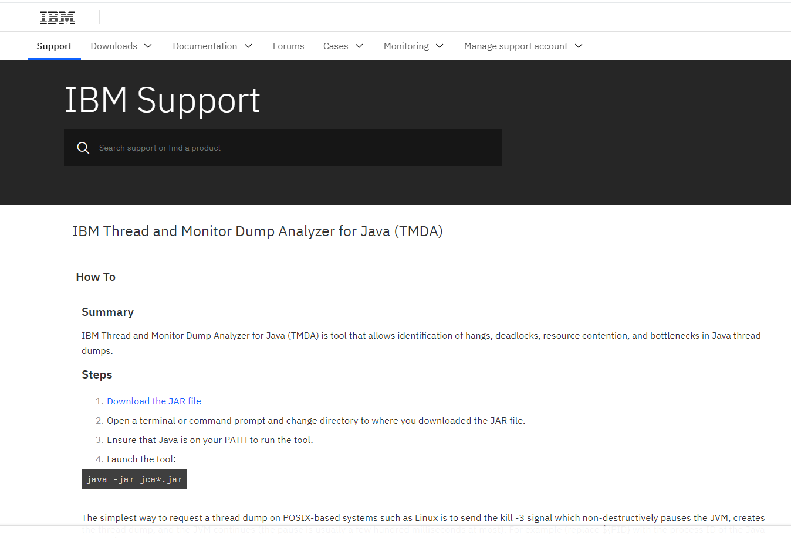
Task: Click the java -jar jca*.jar code block
Action: (134, 479)
